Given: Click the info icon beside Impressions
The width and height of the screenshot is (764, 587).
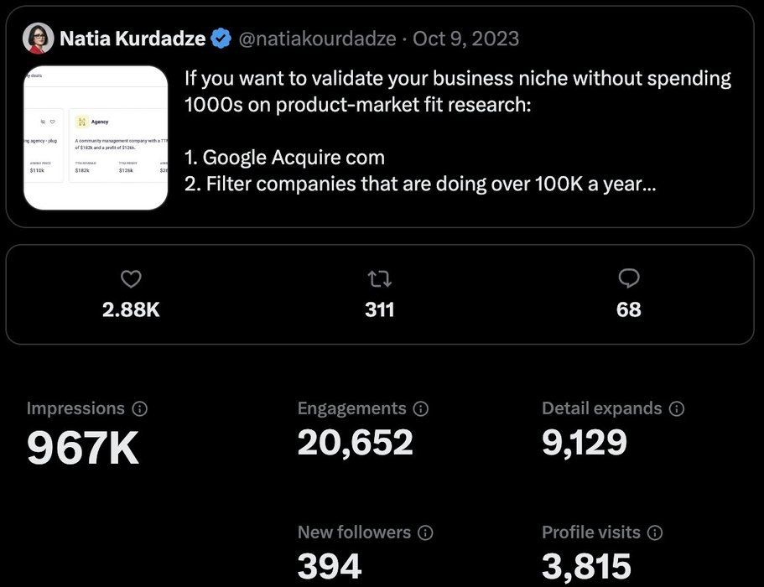Looking at the screenshot, I should 140,409.
